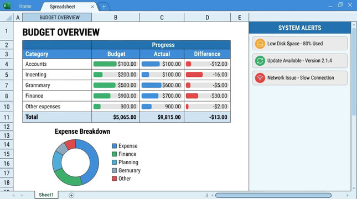Click the Expense Breakdown chart title

(82, 132)
